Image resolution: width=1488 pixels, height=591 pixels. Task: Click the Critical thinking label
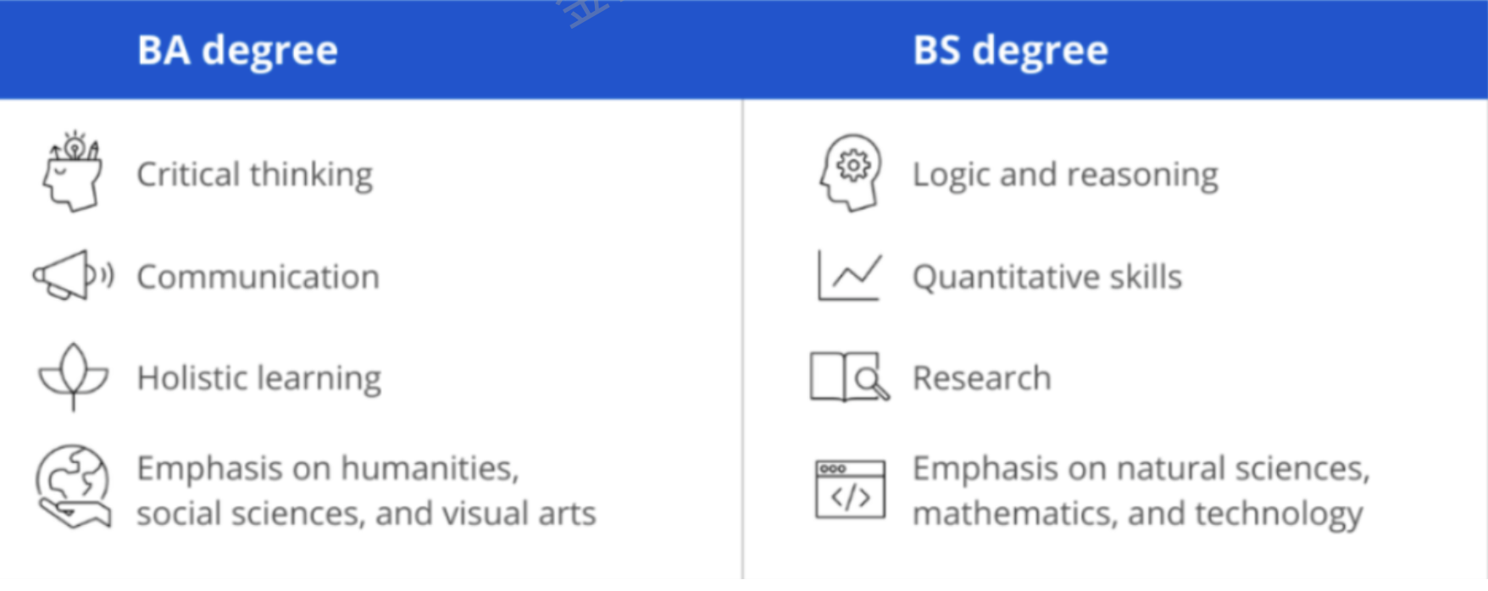pos(254,174)
